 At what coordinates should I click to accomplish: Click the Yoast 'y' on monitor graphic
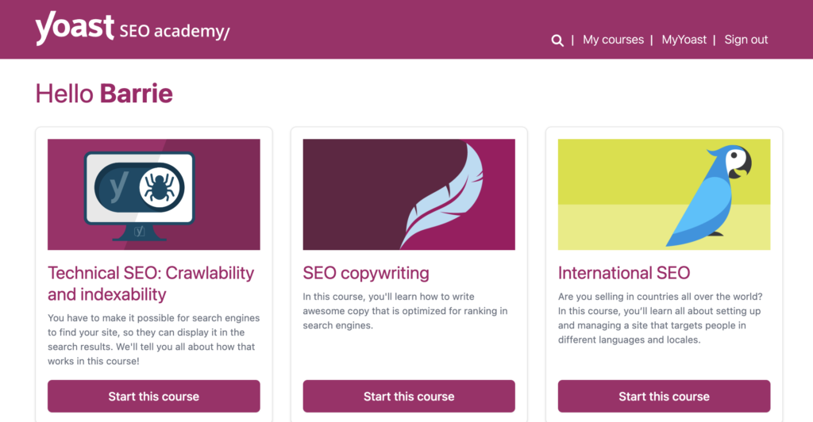(x=121, y=188)
